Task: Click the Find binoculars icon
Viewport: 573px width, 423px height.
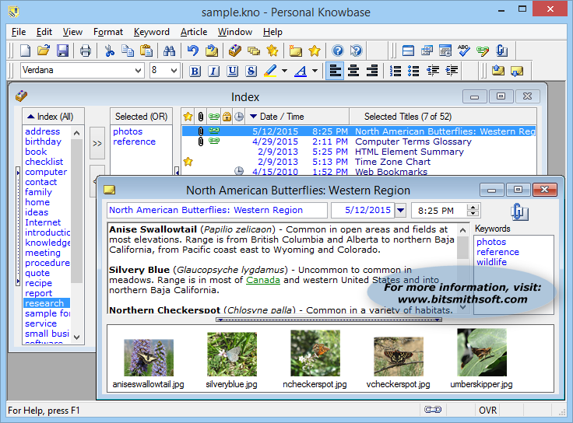Action: 169,51
